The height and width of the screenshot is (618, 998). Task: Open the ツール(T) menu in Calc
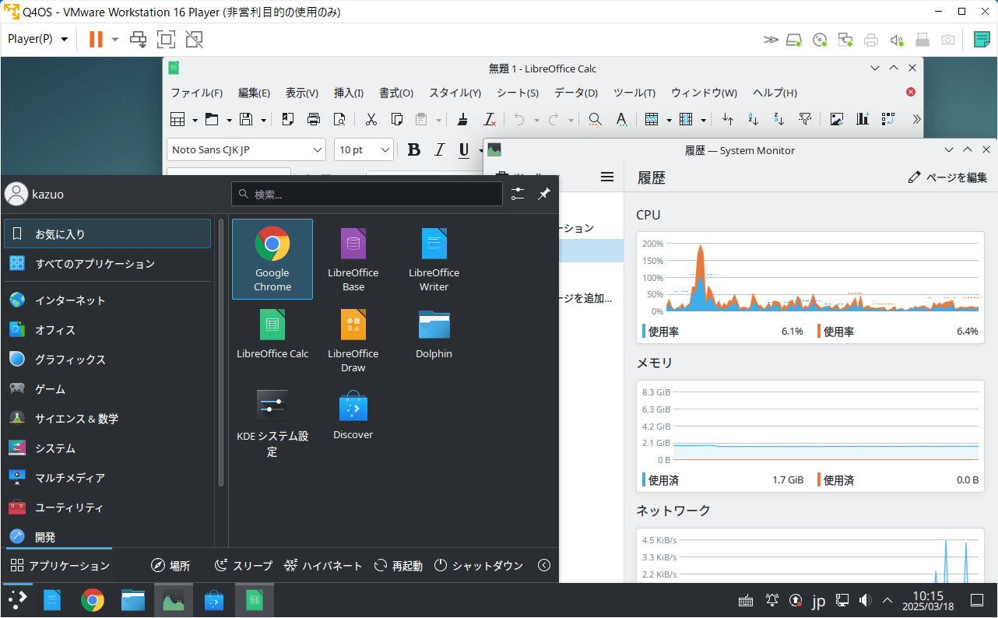634,93
